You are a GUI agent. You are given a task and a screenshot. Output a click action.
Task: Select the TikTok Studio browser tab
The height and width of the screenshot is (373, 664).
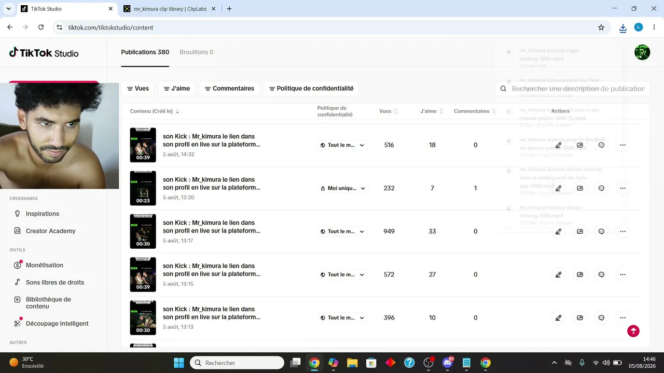(67, 9)
